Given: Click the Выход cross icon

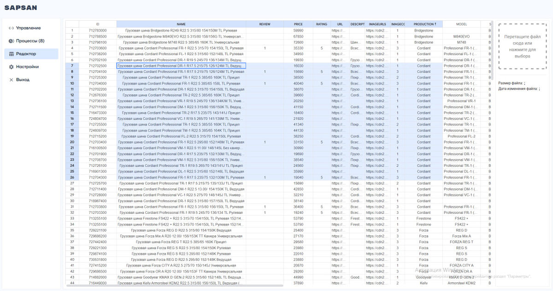Looking at the screenshot, I should coord(12,80).
